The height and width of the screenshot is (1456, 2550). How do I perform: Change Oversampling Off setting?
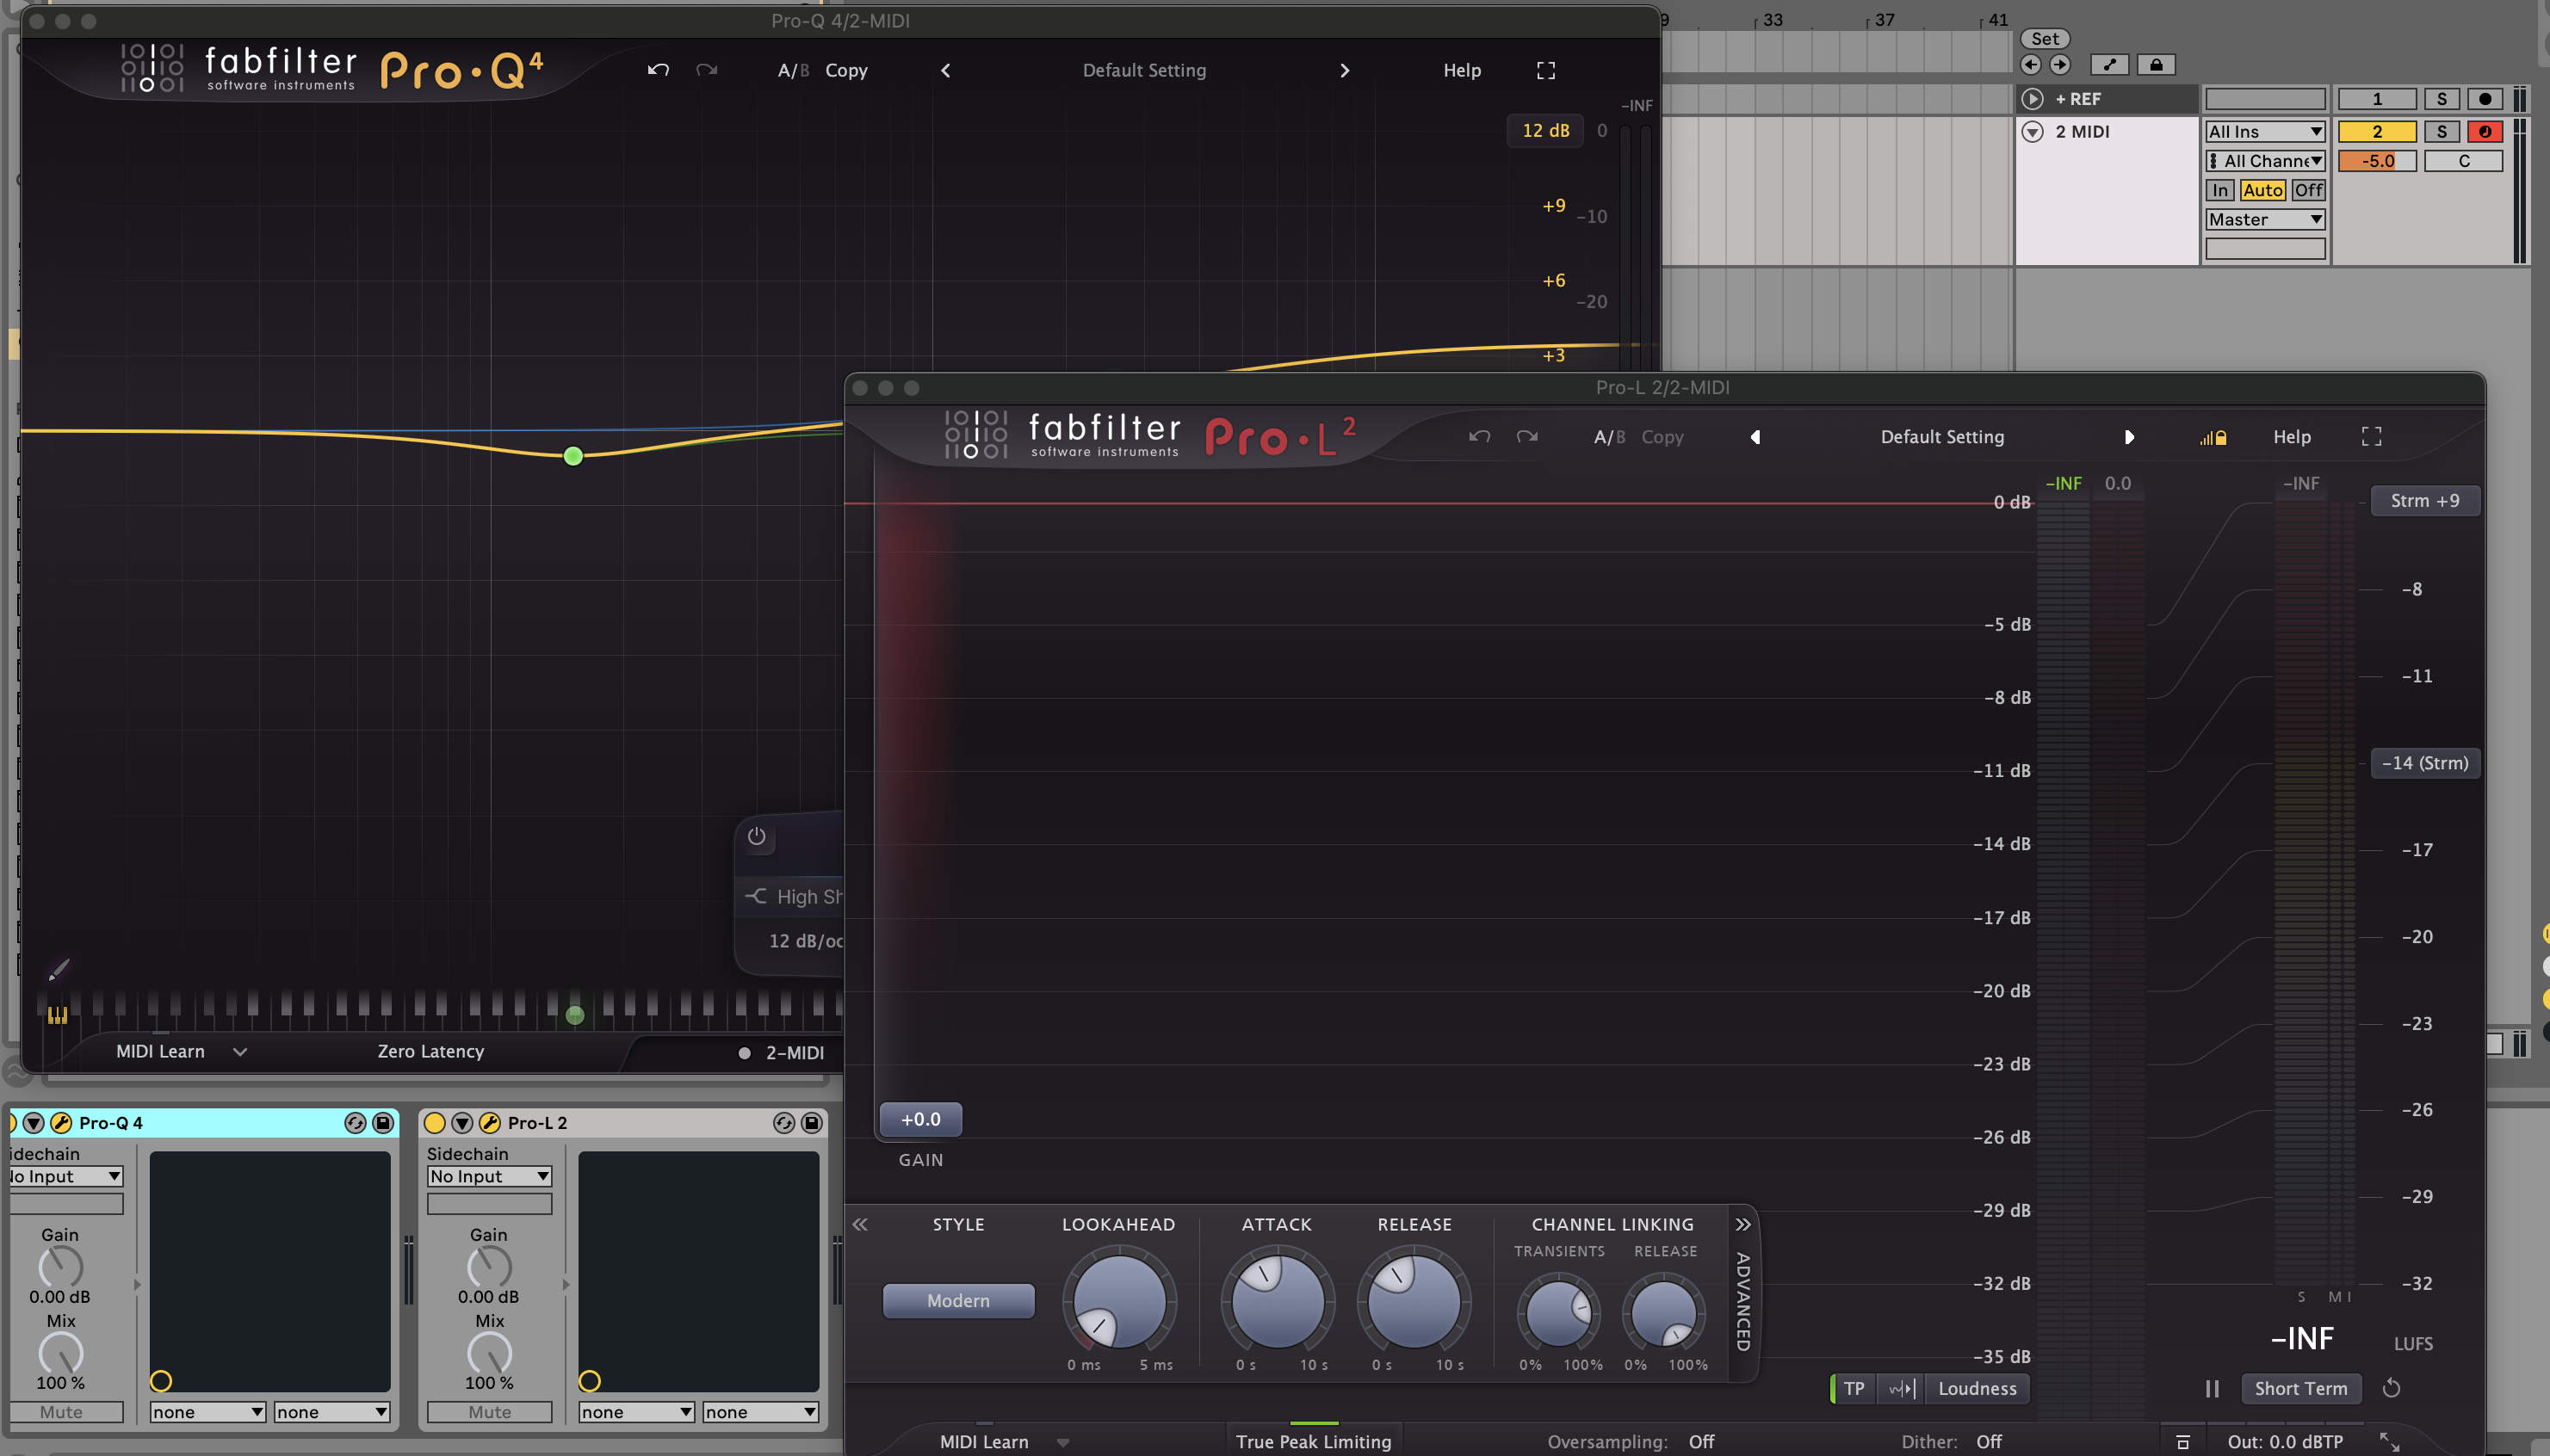pyautogui.click(x=1700, y=1441)
